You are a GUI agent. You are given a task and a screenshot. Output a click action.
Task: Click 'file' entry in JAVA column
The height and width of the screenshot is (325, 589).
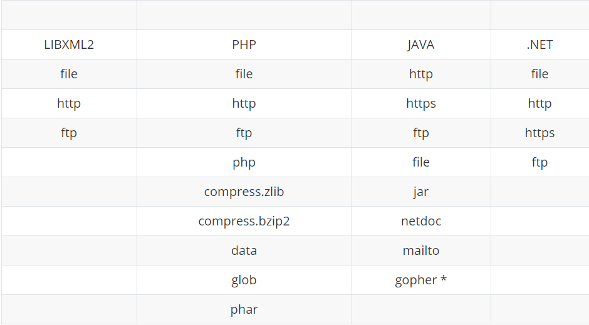420,162
